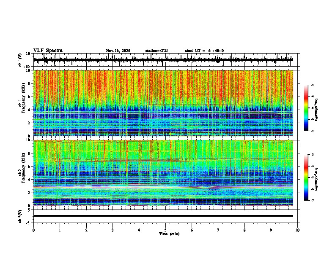Click the time axis tick label "8"
The height and width of the screenshot is (258, 335).
point(244,230)
